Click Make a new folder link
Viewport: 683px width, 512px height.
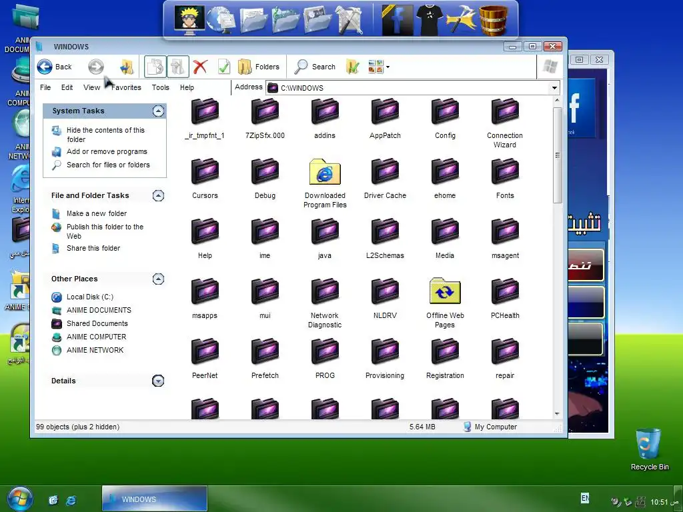[x=96, y=213]
